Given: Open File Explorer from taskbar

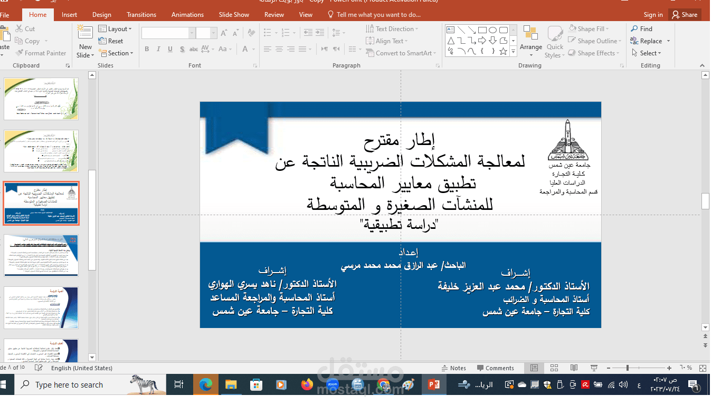Looking at the screenshot, I should coord(231,385).
